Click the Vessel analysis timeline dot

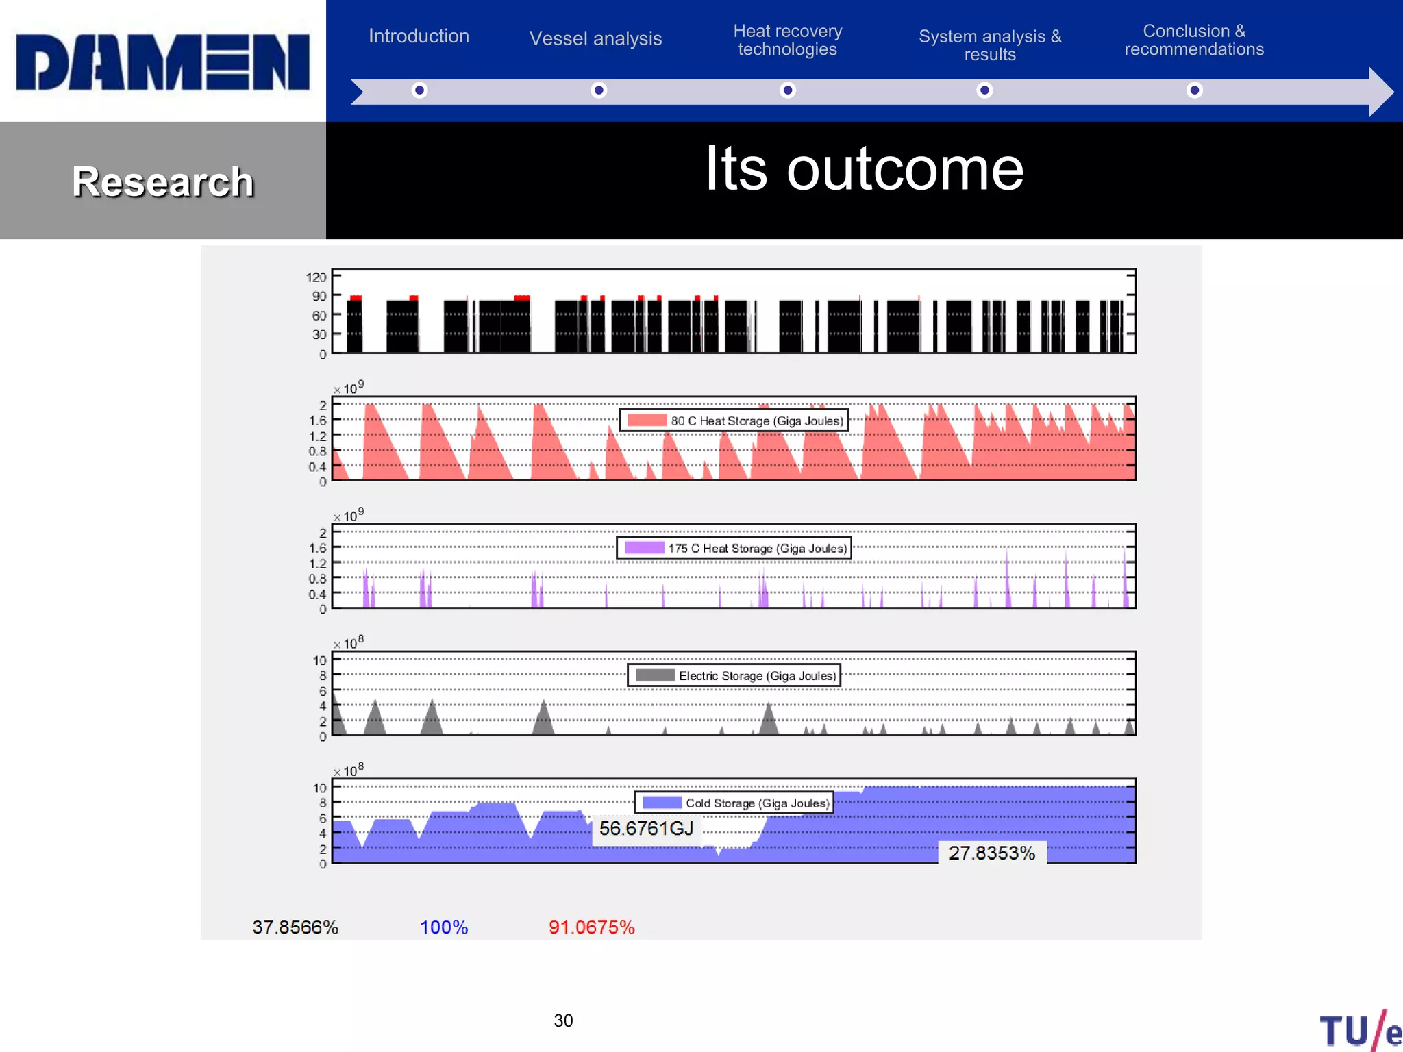tap(599, 90)
